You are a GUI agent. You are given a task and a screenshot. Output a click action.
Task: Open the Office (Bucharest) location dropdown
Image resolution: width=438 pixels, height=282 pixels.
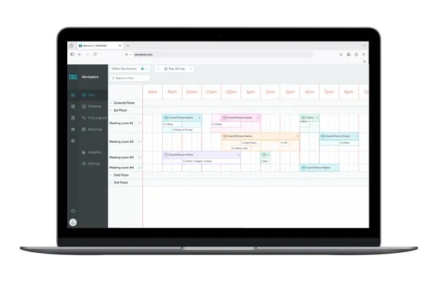129,68
